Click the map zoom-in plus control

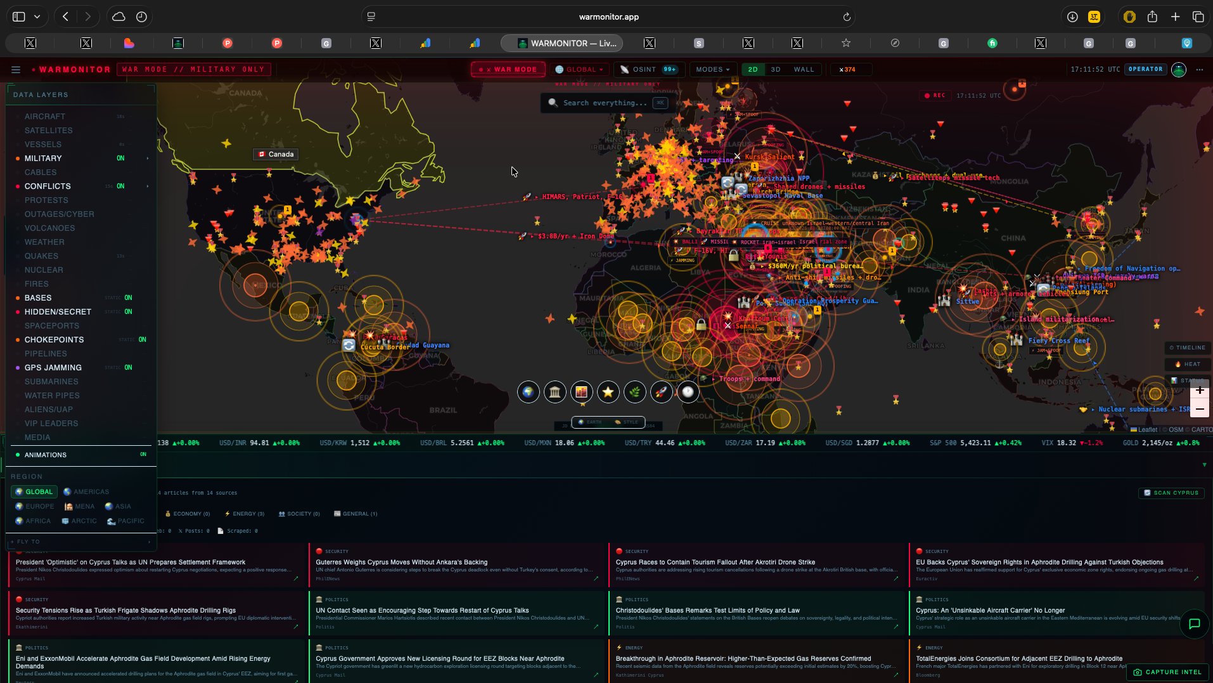coord(1199,391)
